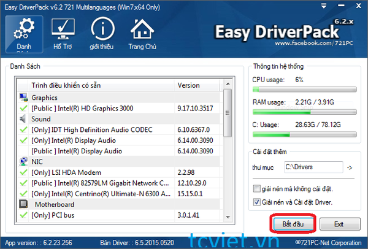Viewport: 368px width, 249px height.
Task: Click the Exit button
Action: 340,224
